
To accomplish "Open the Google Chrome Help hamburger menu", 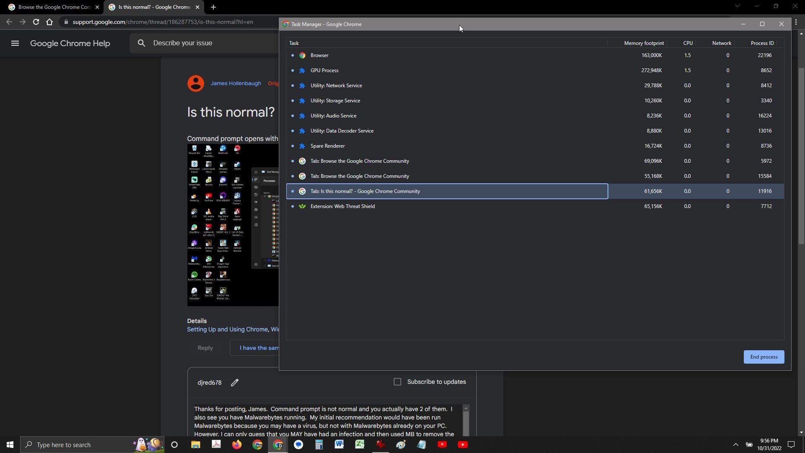I will [15, 43].
